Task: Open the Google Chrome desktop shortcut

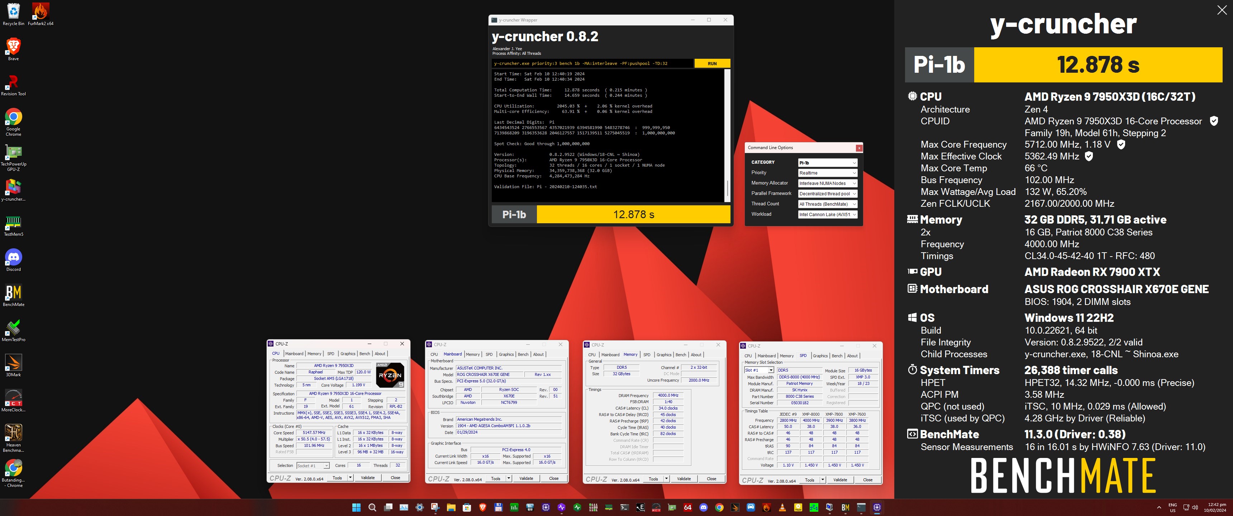Action: (x=13, y=122)
